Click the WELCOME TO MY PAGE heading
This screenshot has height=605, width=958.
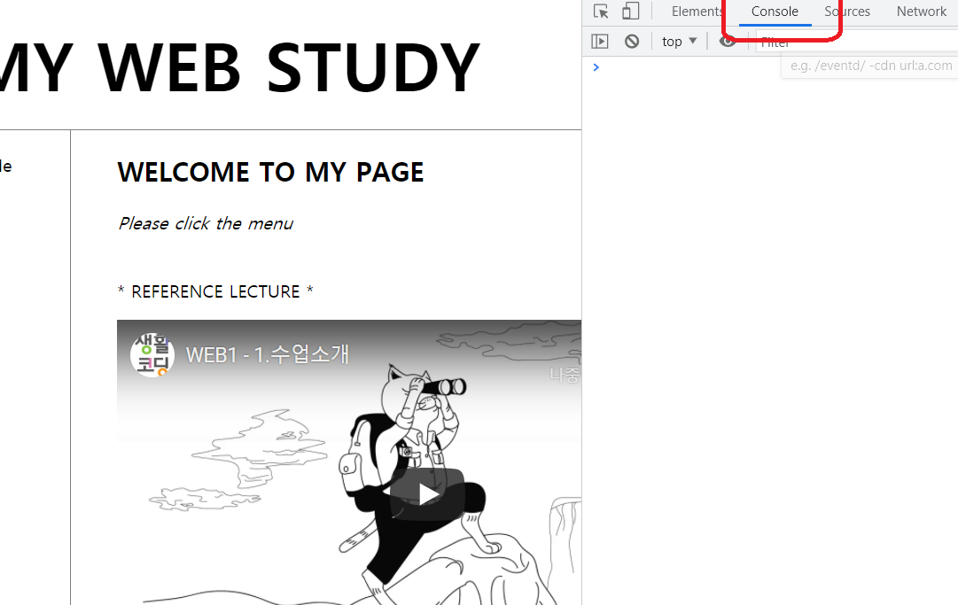coord(270,172)
